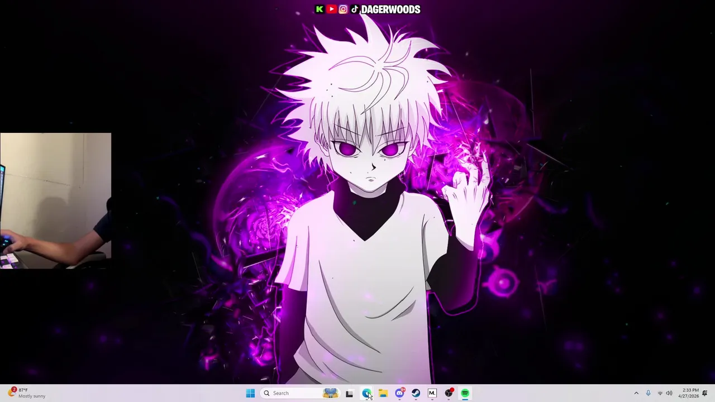Open File Explorer from the taskbar
715x402 pixels.
[x=383, y=393]
